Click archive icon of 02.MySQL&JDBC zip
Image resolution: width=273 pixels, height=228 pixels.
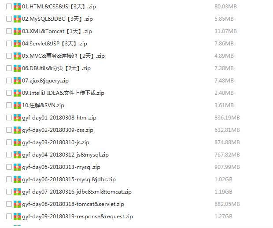tap(17, 19)
